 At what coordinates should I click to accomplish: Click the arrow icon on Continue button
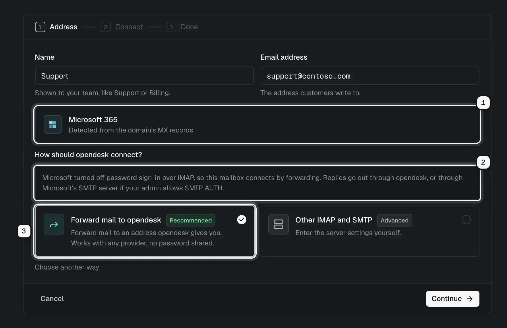click(470, 299)
